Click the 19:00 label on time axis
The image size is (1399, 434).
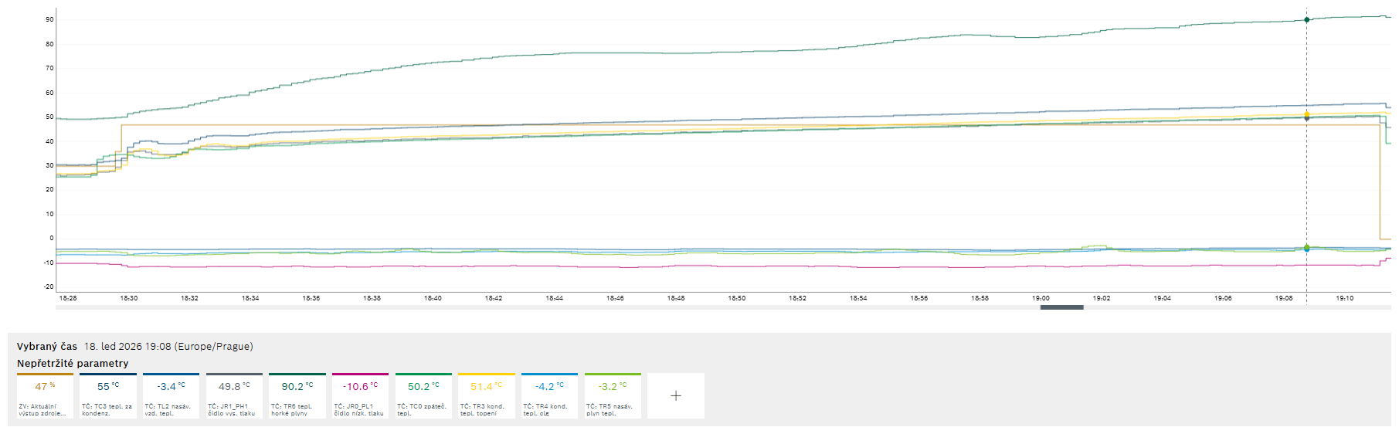(x=1041, y=298)
